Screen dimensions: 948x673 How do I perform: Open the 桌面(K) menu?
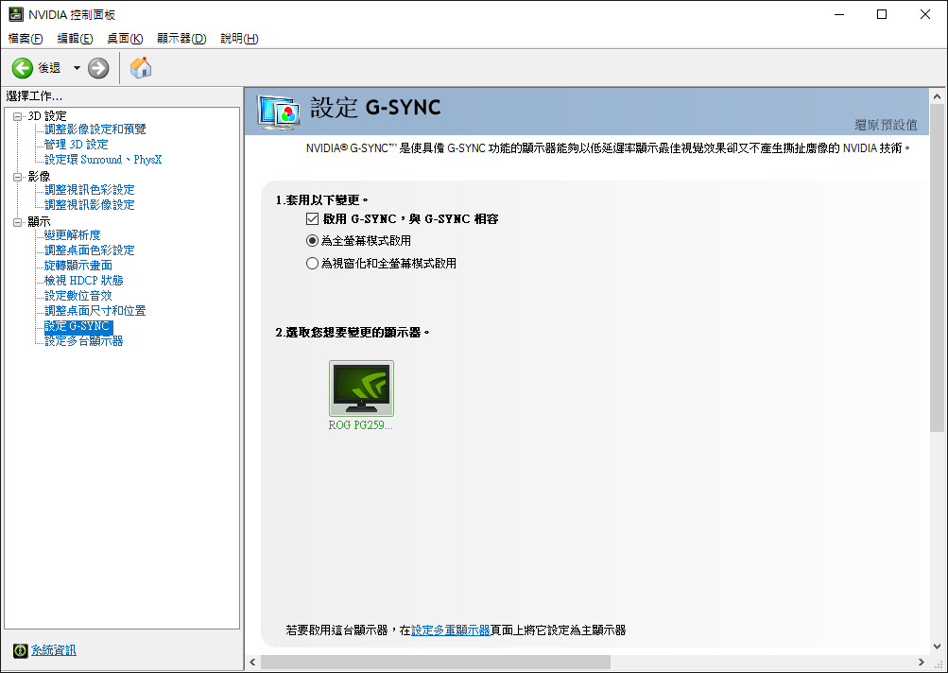125,38
